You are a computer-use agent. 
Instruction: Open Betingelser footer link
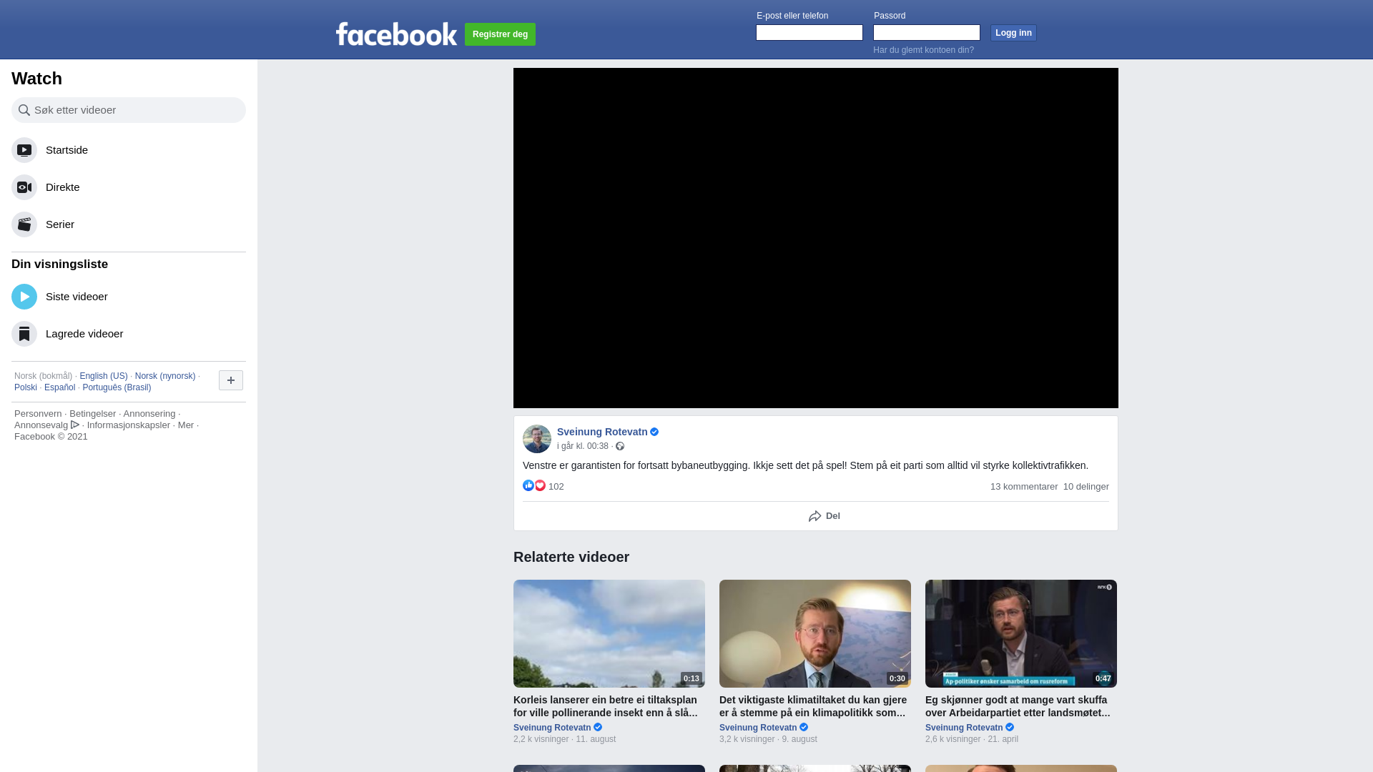tap(92, 414)
